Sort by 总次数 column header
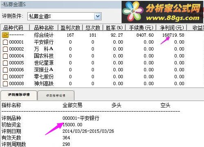204x147 pixels. pos(93,28)
